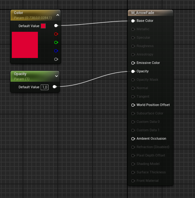195x198 pixels.
Task: Click the Opacity param node output pin
Action: point(54,87)
